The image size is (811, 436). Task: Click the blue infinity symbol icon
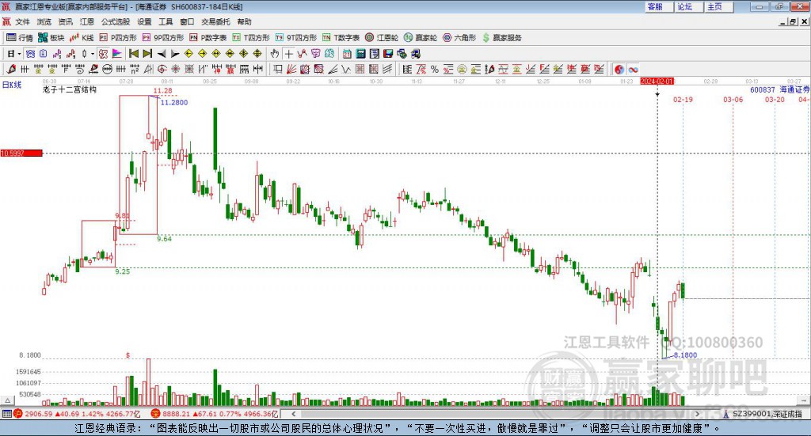pyautogui.click(x=633, y=69)
